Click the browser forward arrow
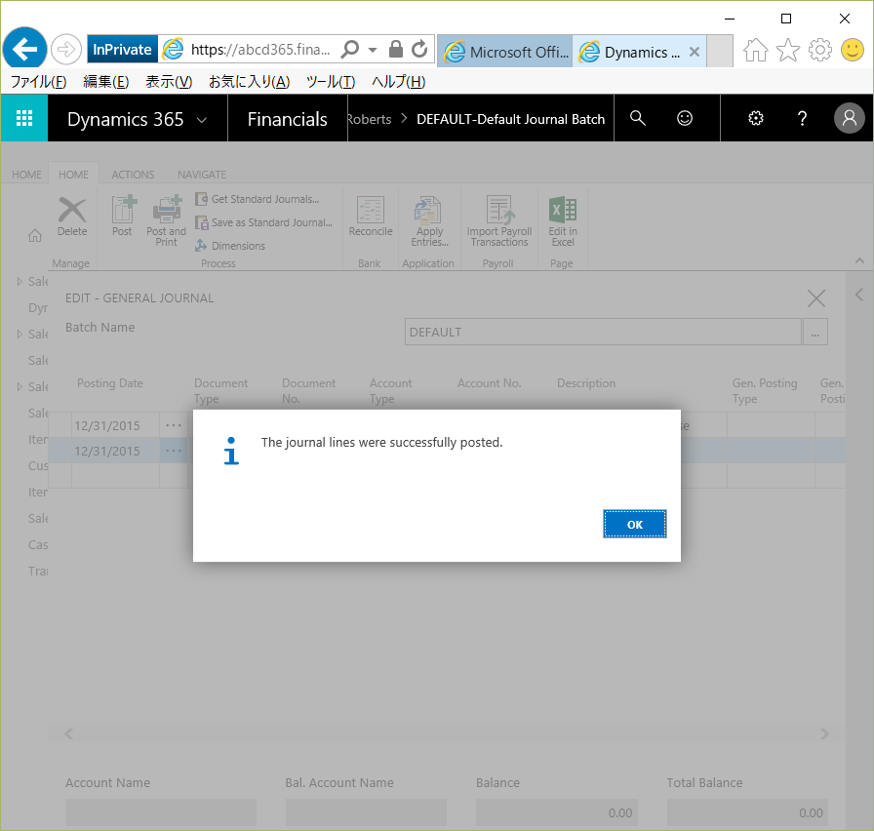874x831 pixels. (x=65, y=49)
